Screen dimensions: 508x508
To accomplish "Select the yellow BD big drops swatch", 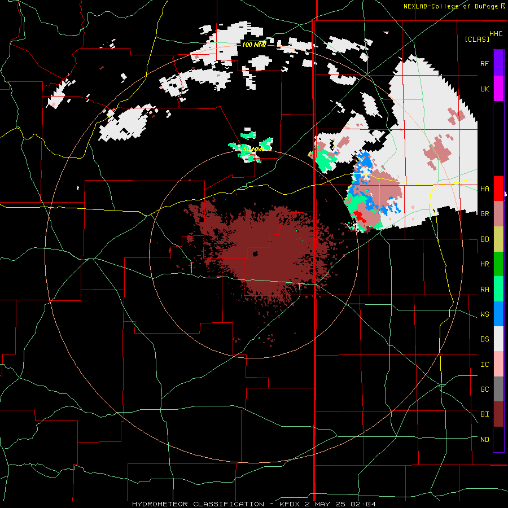I will tap(498, 239).
